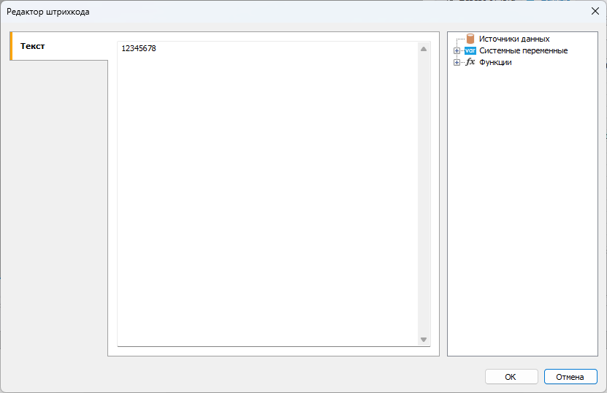Click the scroll down arrow in the text editor
607x393 pixels.
(424, 340)
